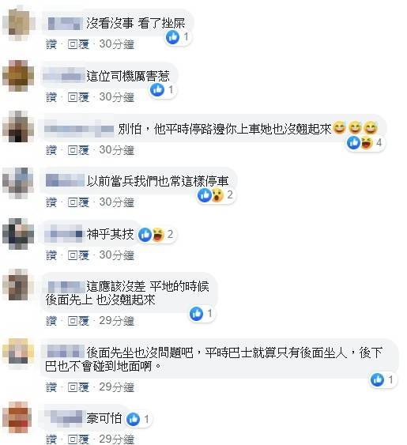Open profile avatar of 沒看沒事 commenter

(19, 24)
